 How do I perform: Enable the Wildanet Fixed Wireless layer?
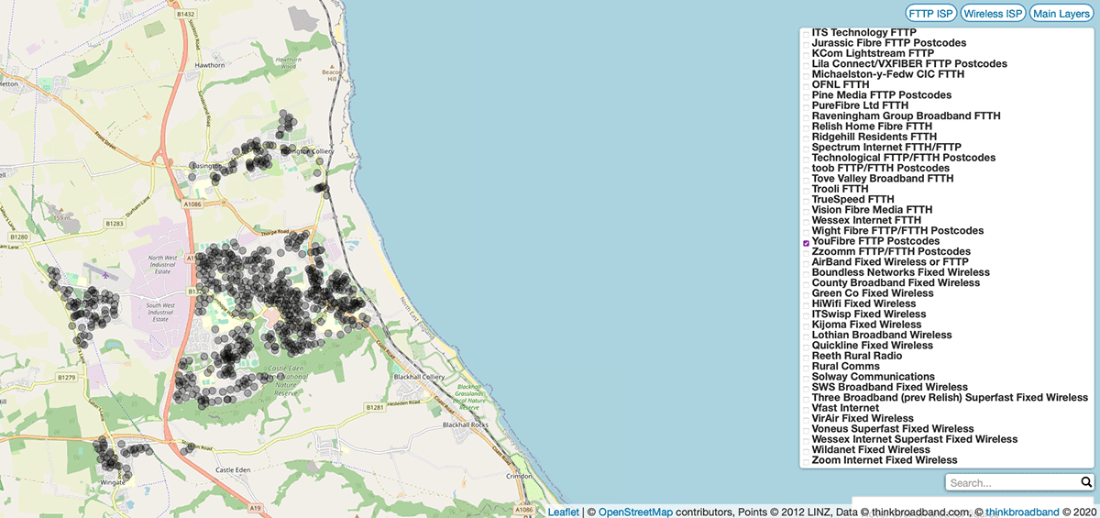[806, 450]
